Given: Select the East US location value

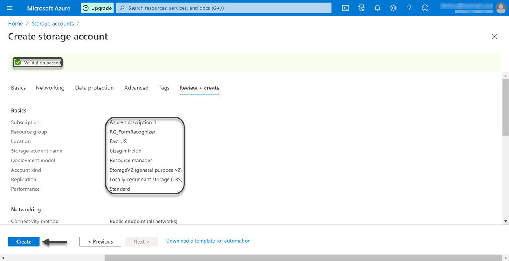Looking at the screenshot, I should point(118,141).
